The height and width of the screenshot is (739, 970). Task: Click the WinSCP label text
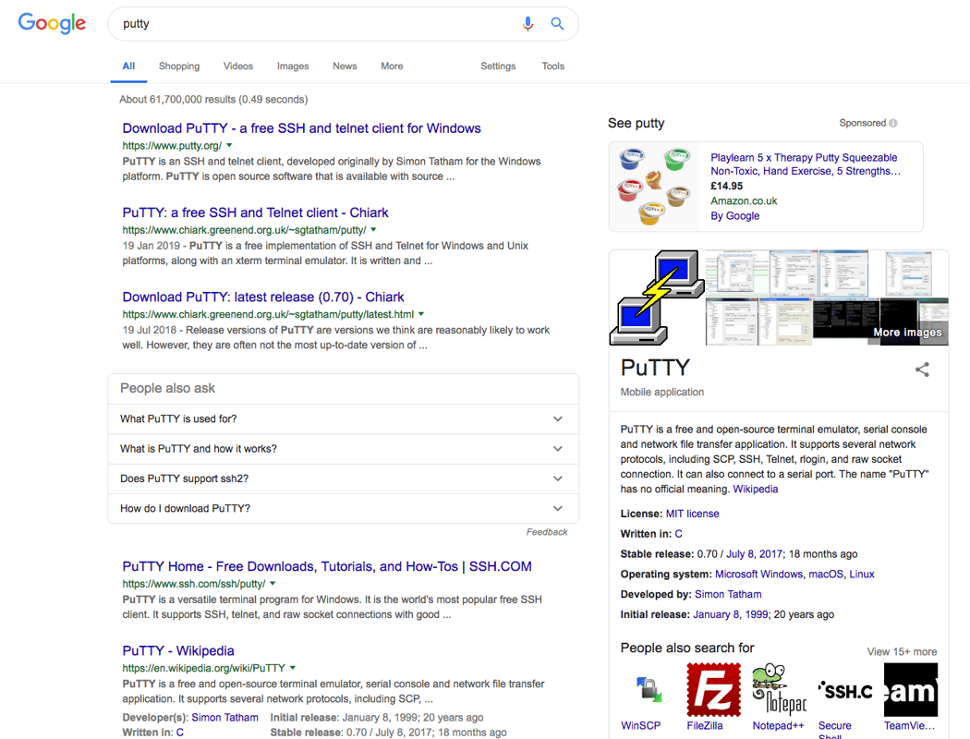tap(641, 725)
